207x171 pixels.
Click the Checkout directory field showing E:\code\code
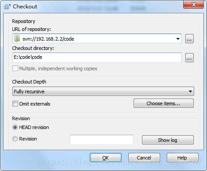pyautogui.click(x=97, y=57)
